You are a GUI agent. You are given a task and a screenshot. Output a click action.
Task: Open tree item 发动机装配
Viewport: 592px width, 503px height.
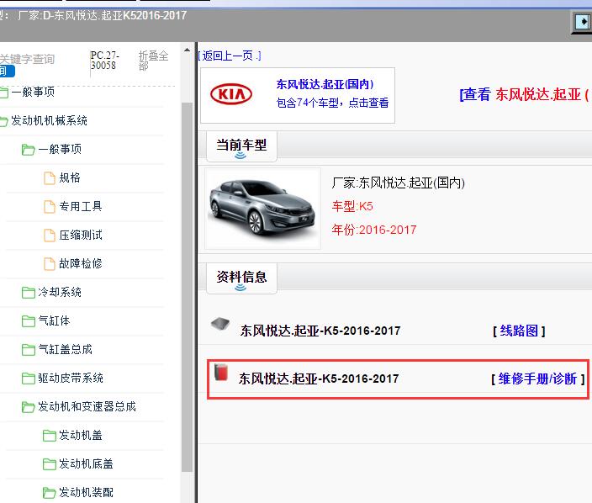(x=86, y=493)
